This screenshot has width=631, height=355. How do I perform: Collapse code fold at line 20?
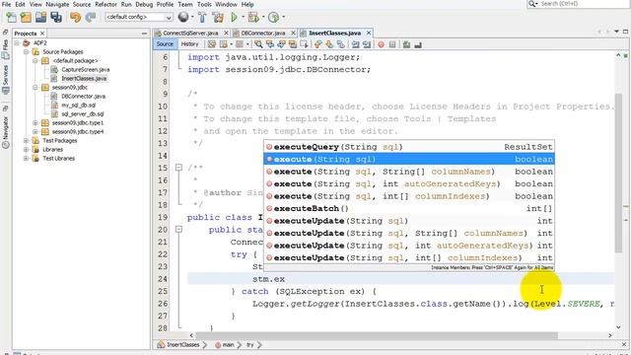coord(179,230)
